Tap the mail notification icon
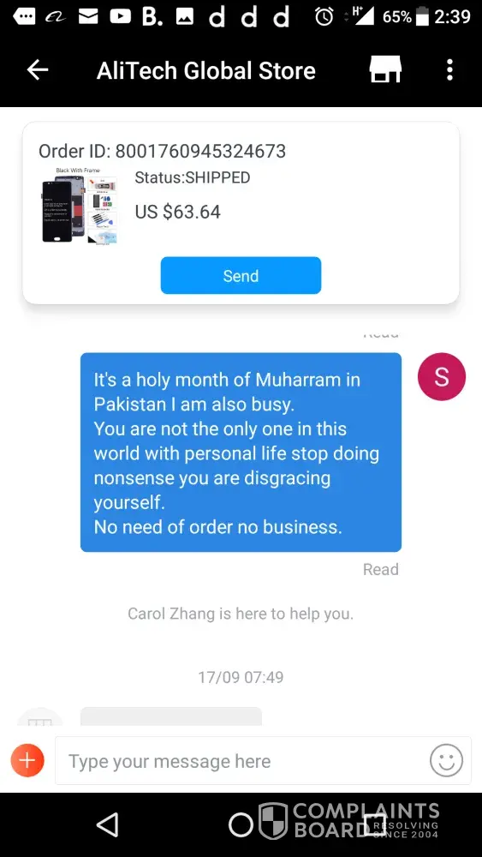Viewport: 482px width, 857px height. click(x=88, y=17)
